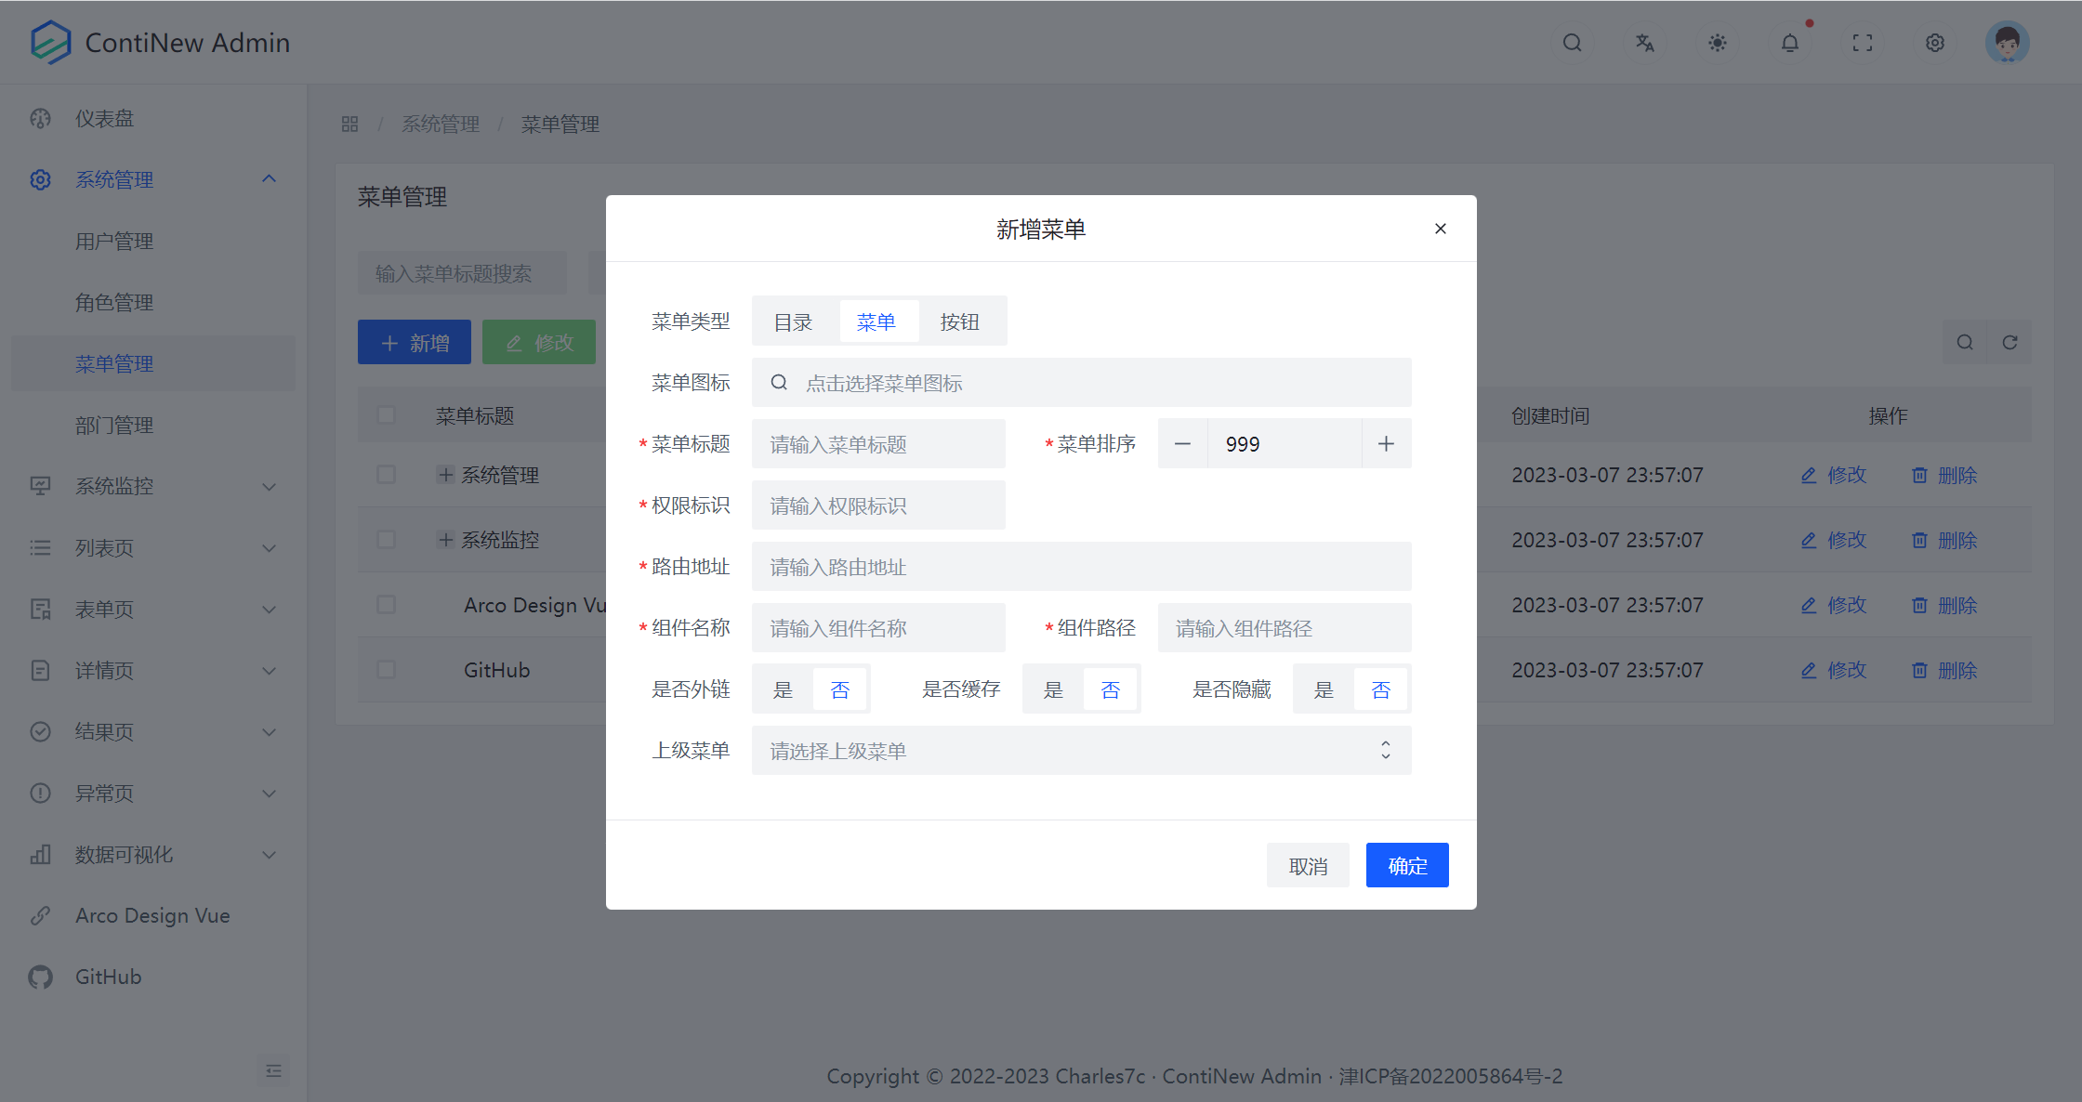Click the 系统监控 monitor icon in sidebar
Viewport: 2082px width, 1102px height.
point(41,486)
